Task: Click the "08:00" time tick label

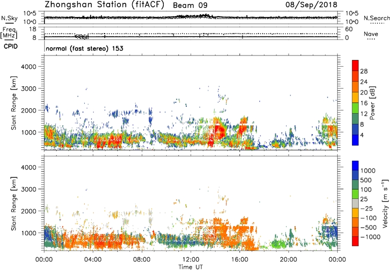Action: pos(142,260)
